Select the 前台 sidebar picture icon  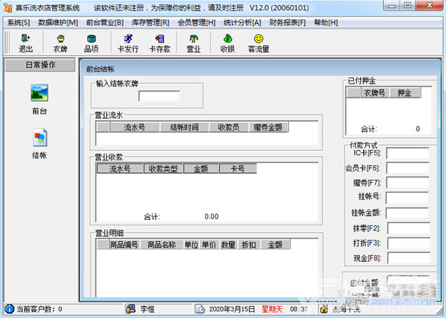(x=39, y=93)
